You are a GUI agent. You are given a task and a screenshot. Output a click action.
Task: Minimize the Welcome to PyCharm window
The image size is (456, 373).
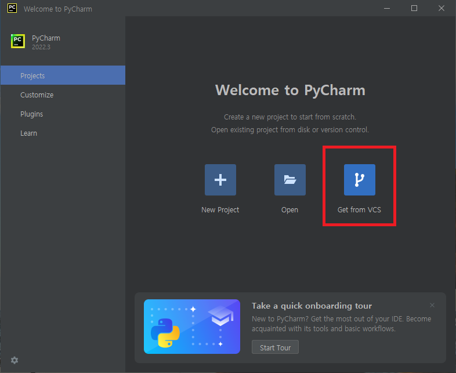[x=387, y=8]
